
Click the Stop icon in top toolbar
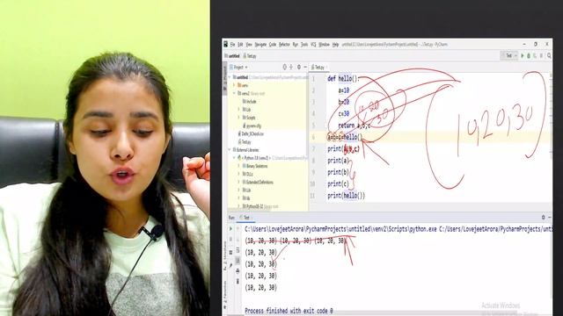pos(541,56)
